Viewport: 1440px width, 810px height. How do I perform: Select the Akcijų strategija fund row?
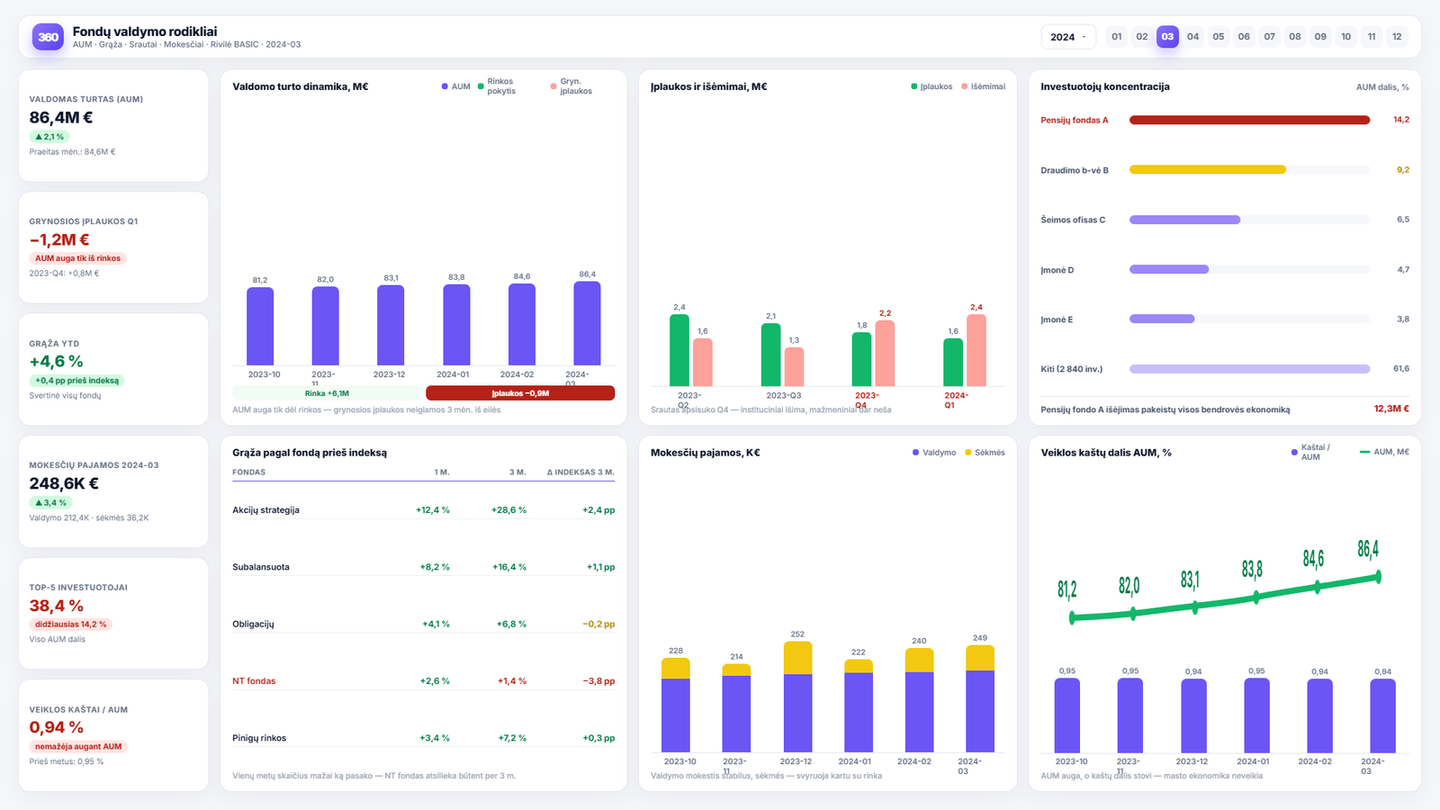[x=423, y=510]
